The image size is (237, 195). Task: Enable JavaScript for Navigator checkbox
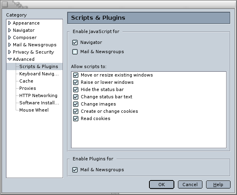coord(75,42)
